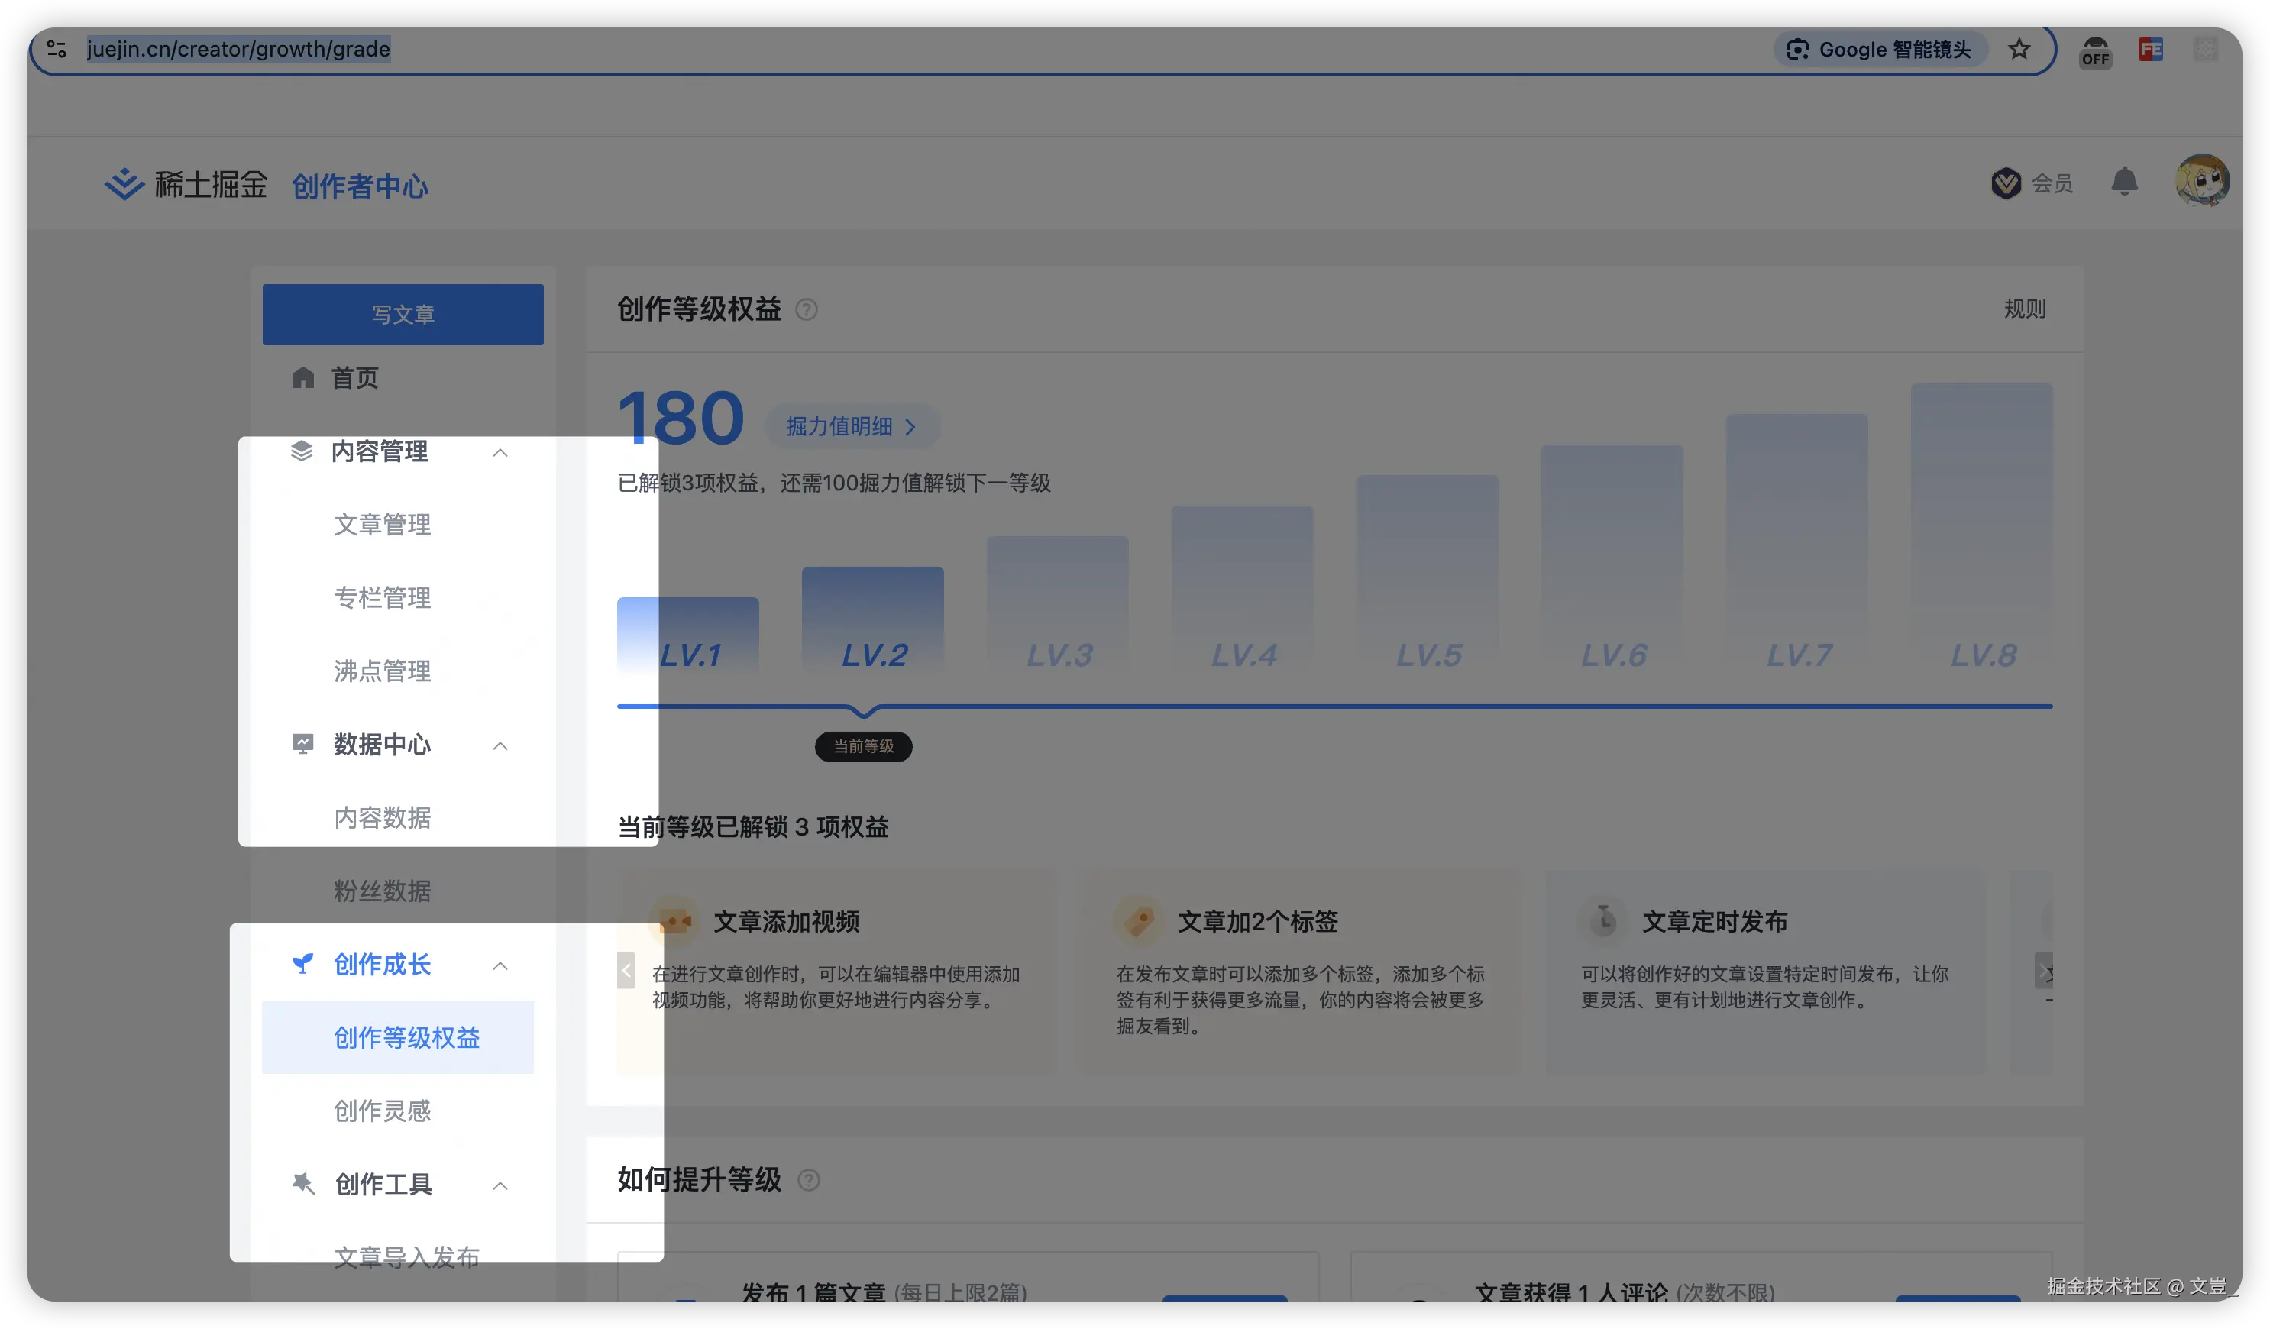Click help icon next to 如何提升等级
Viewport: 2270px width, 1329px height.
pos(808,1180)
